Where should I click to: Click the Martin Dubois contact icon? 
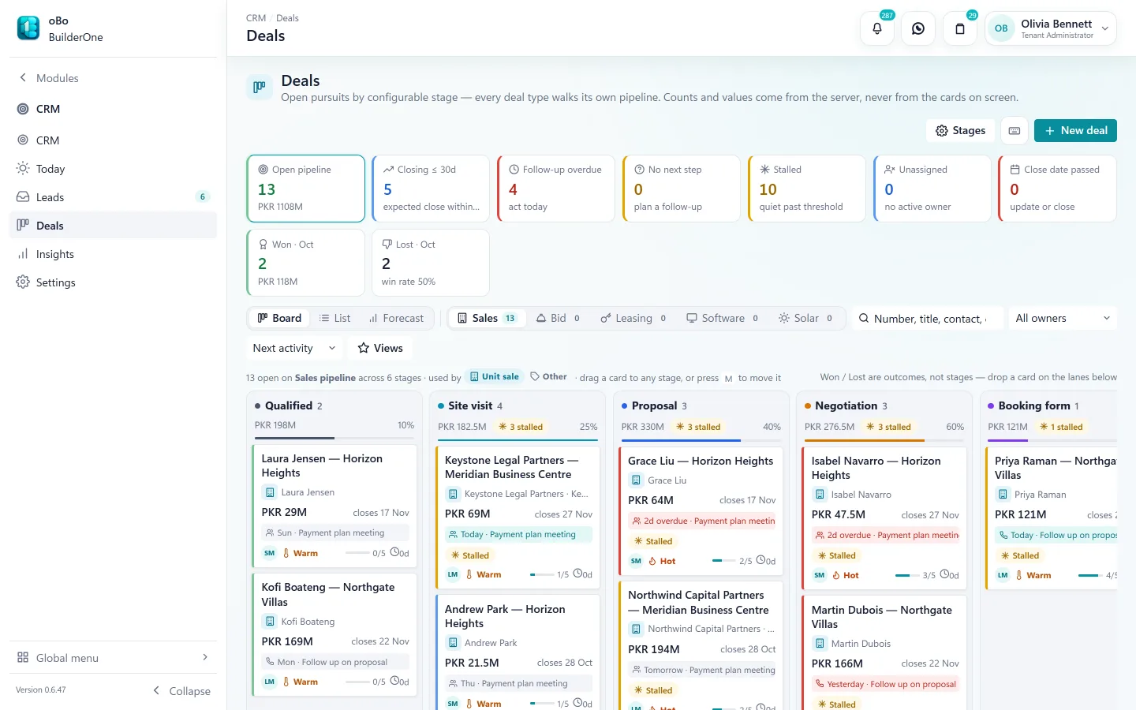click(820, 644)
